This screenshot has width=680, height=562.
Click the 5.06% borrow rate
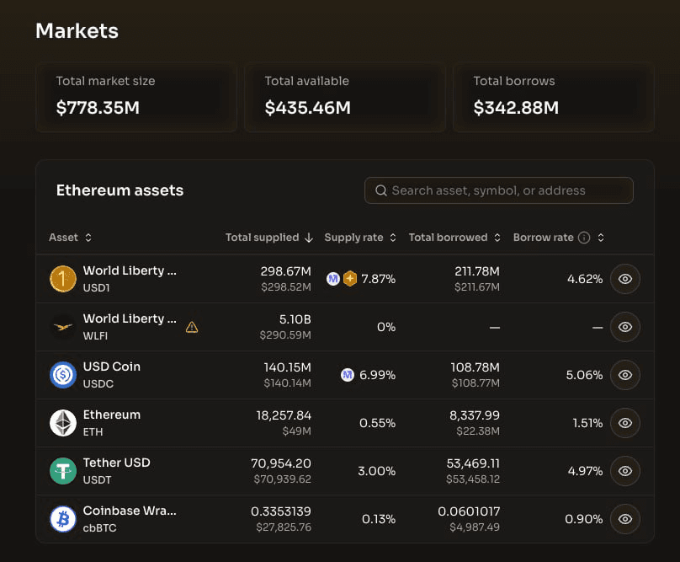(584, 375)
